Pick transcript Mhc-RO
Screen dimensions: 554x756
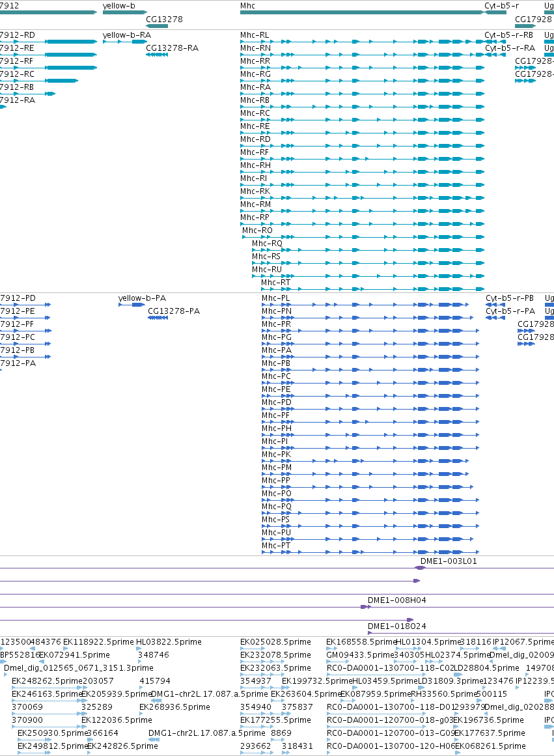pos(258,231)
